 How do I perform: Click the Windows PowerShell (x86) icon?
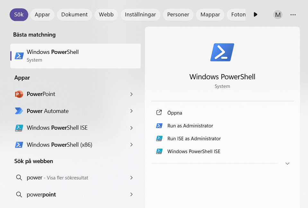click(19, 145)
